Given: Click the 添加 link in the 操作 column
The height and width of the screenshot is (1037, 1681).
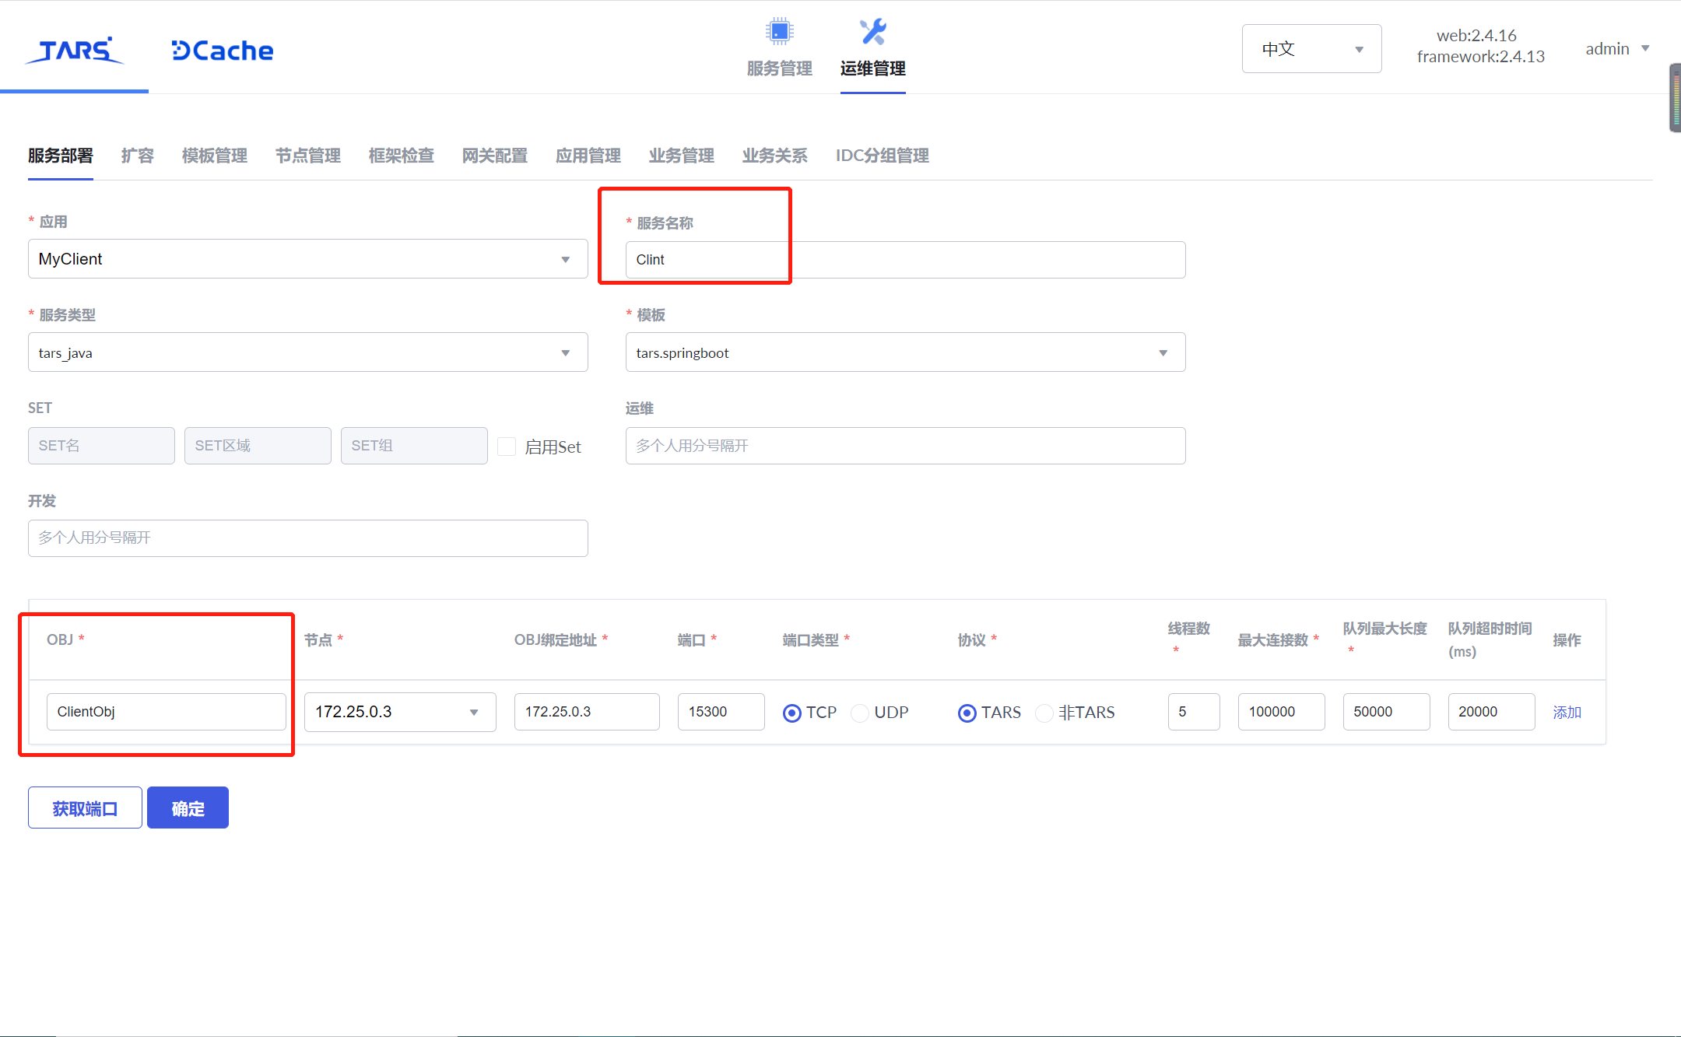Looking at the screenshot, I should coord(1567,712).
